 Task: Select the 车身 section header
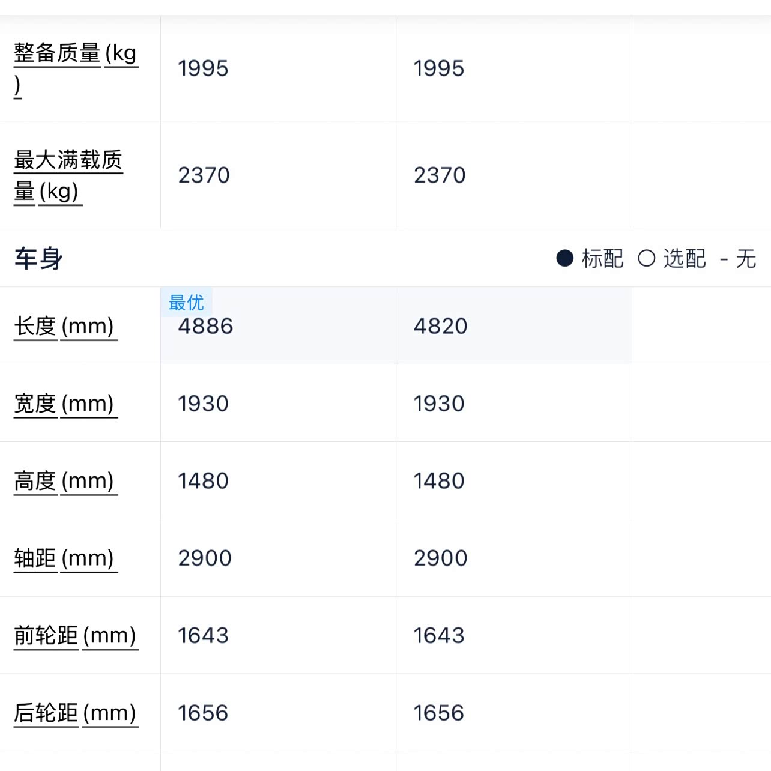38,258
